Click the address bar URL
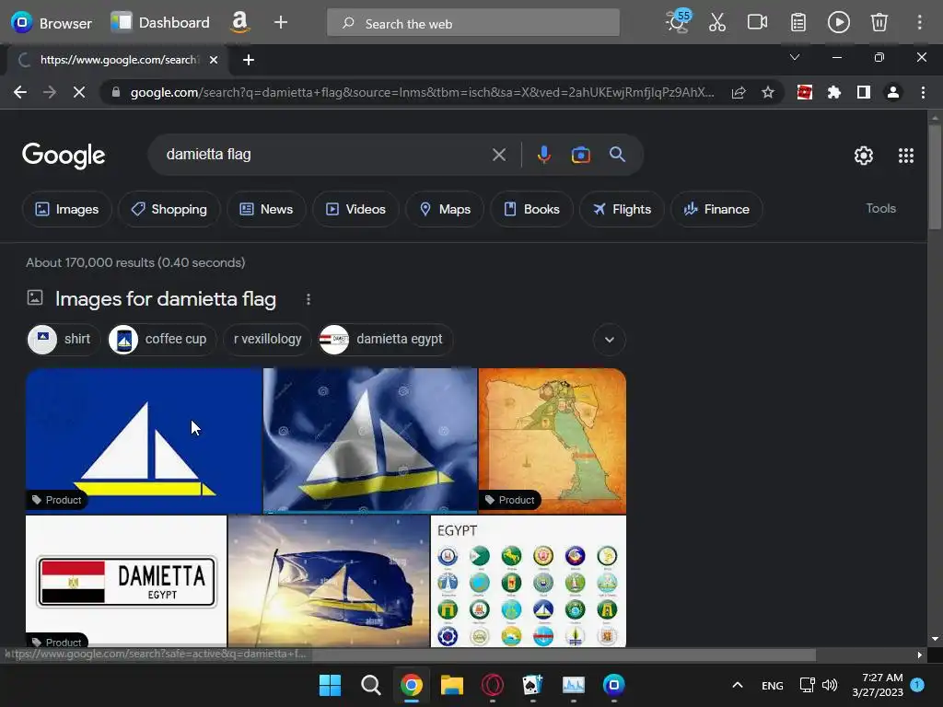 tap(422, 93)
